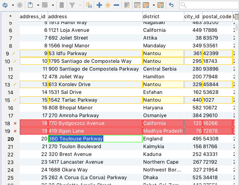Open the refresh options dropdown arrow

click(12, 5)
